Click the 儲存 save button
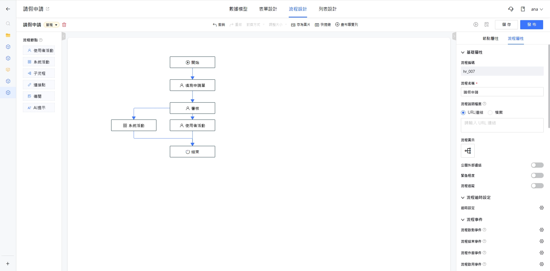 tap(506, 25)
